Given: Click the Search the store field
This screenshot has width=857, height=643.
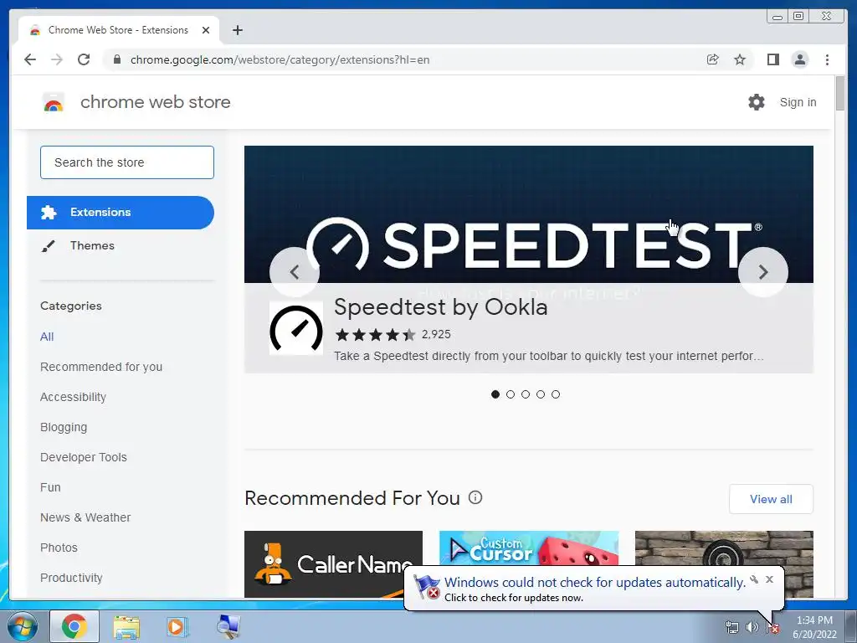Looking at the screenshot, I should point(127,162).
